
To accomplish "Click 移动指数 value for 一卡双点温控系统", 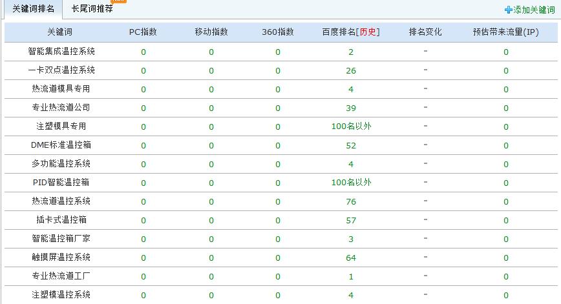I will click(211, 71).
